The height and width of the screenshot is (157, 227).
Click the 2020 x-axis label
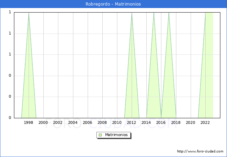pyautogui.click(x=191, y=122)
